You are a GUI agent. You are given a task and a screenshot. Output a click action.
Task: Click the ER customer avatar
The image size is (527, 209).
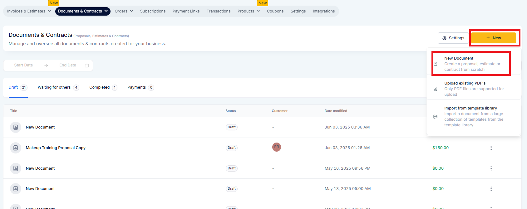click(x=277, y=147)
